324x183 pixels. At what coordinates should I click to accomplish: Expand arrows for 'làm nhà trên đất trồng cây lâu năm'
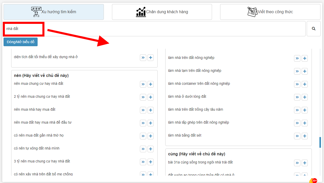coord(297,110)
